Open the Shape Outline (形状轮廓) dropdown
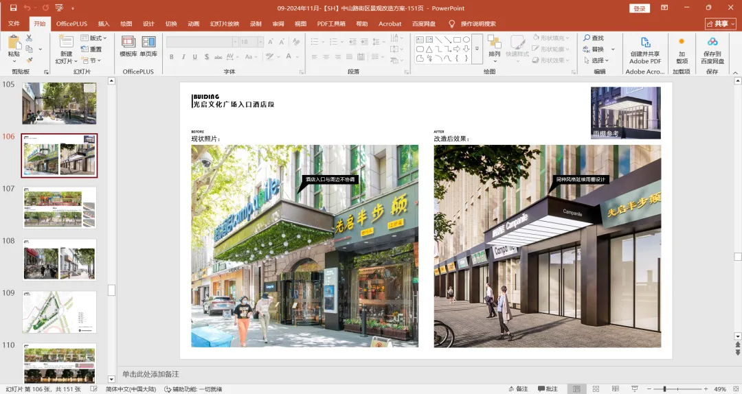This screenshot has width=742, height=394. coord(551,49)
